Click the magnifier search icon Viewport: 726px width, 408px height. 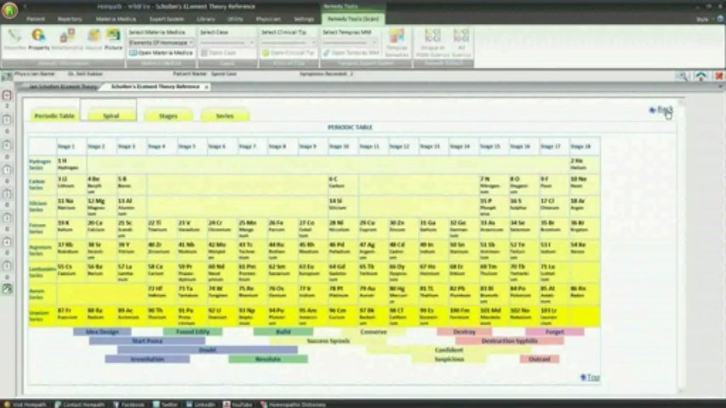tap(683, 76)
